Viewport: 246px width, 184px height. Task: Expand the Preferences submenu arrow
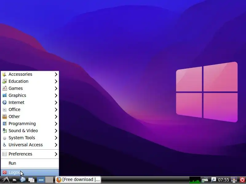click(x=56, y=154)
